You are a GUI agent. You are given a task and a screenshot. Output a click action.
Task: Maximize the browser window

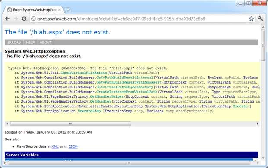tap(249, 3)
